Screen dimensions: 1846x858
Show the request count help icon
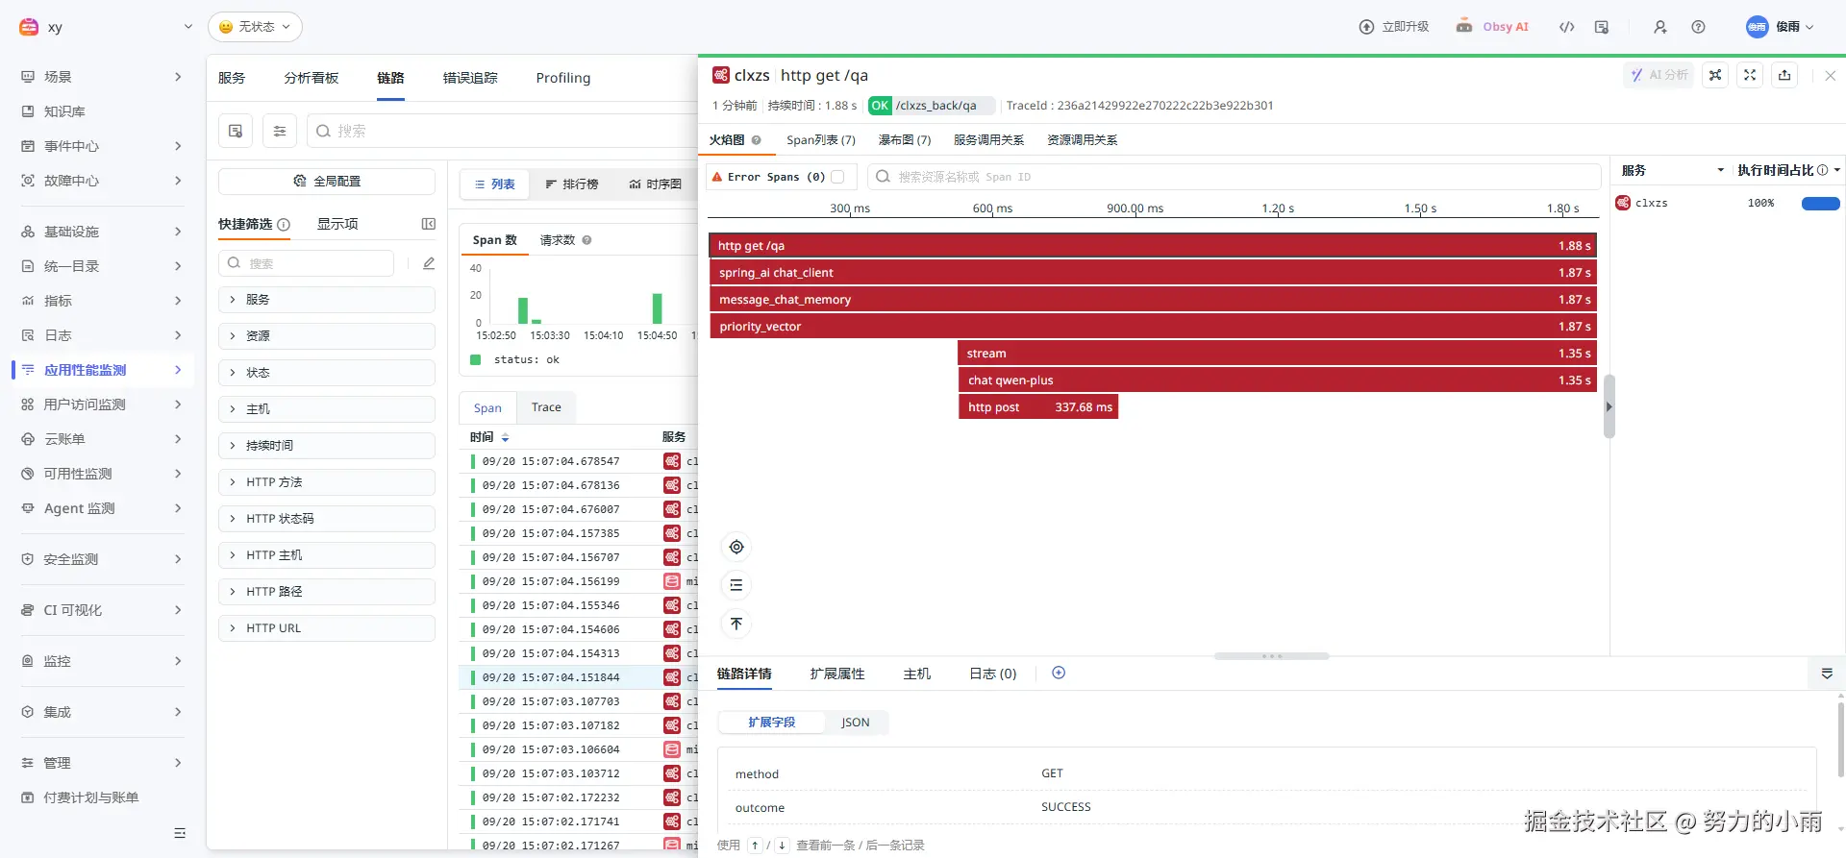pos(586,240)
